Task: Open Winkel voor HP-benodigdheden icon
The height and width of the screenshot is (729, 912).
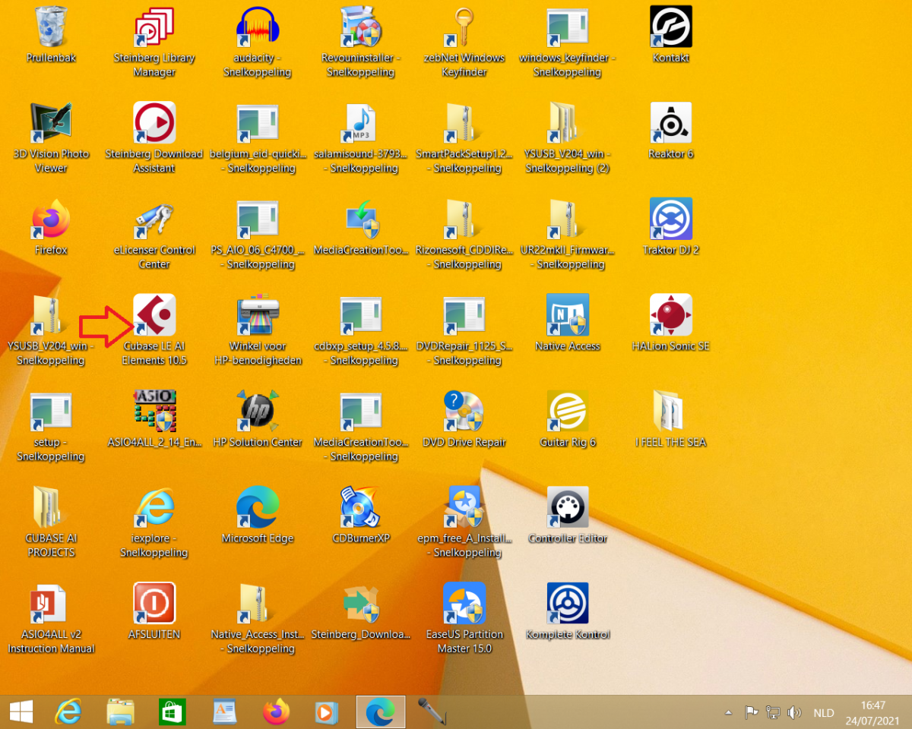Action: tap(258, 315)
